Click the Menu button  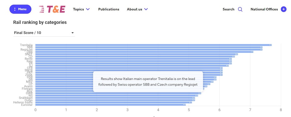pos(20,9)
